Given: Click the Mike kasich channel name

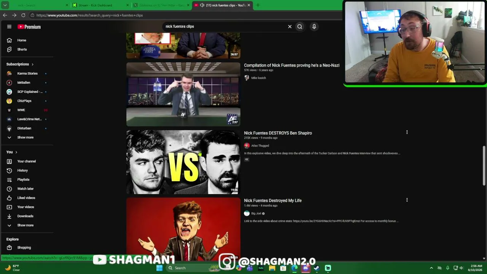Looking at the screenshot, I should coord(258,78).
